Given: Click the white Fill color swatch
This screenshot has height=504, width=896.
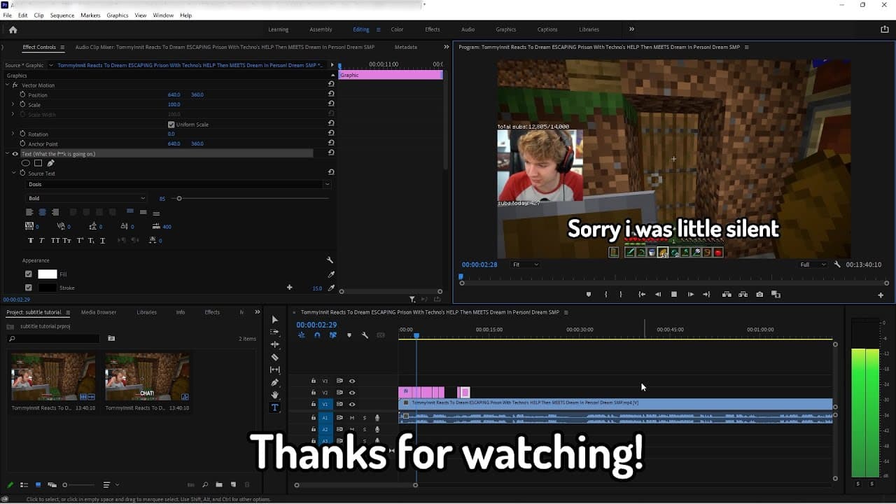Looking at the screenshot, I should [48, 274].
